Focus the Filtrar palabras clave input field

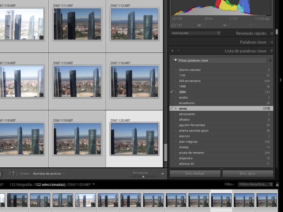(x=219, y=60)
